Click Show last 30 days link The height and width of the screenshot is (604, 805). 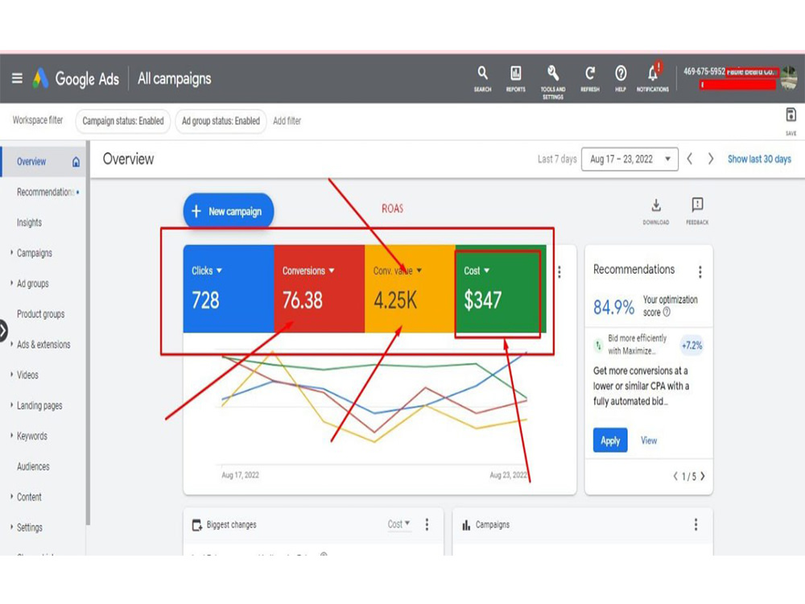pos(759,159)
